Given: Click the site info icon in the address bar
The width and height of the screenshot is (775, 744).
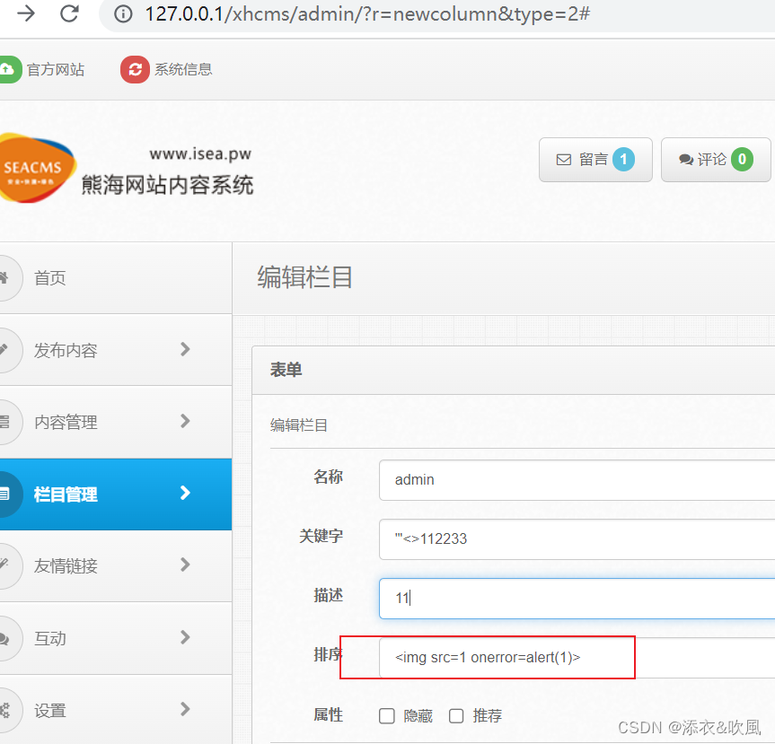Looking at the screenshot, I should 122,13.
